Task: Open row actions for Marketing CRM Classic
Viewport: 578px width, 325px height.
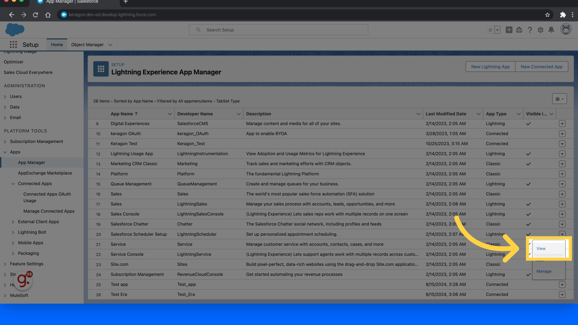Action: tap(562, 164)
